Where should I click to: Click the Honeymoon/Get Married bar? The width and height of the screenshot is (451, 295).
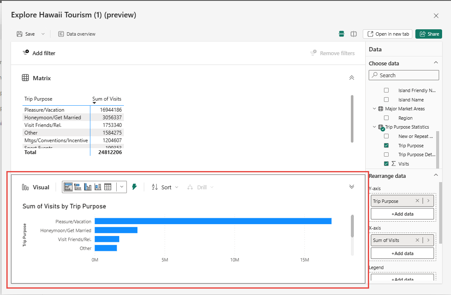[116, 230]
